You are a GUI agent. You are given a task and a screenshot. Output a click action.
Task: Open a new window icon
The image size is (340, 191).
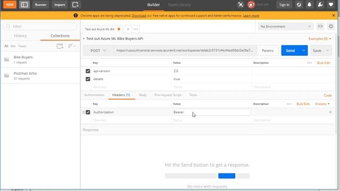tap(75, 5)
